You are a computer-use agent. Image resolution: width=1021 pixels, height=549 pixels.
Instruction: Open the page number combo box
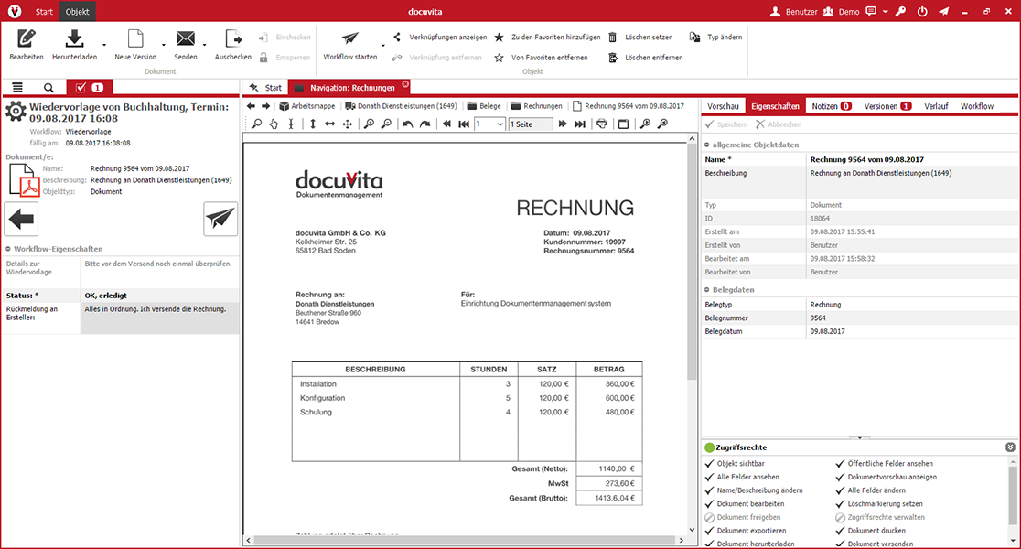click(x=490, y=124)
